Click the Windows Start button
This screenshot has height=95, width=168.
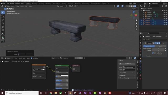coord(2,93)
